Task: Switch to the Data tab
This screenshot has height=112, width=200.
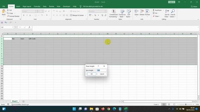Action: tap(45, 6)
